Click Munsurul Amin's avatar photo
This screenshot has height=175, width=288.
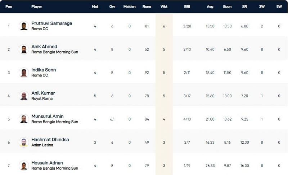24,119
